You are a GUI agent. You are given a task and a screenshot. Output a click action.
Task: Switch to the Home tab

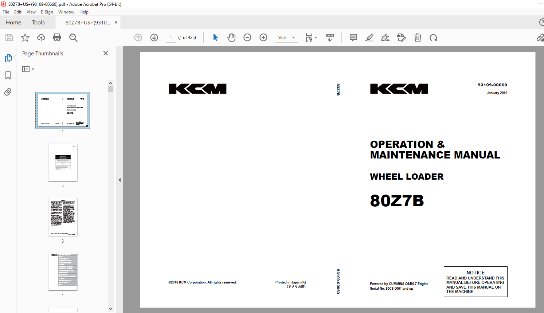coord(13,23)
